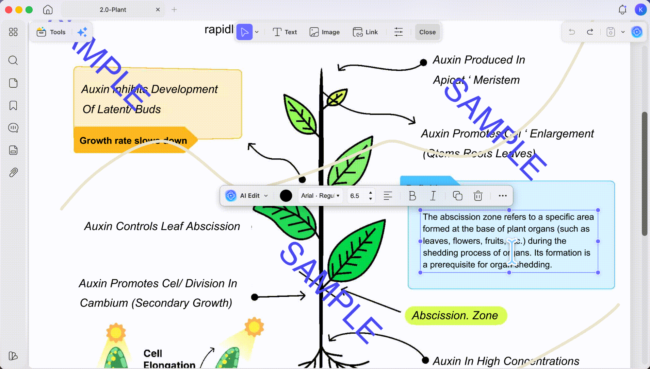This screenshot has width=650, height=369.
Task: Open more options ellipsis in text toolbar
Action: point(503,196)
